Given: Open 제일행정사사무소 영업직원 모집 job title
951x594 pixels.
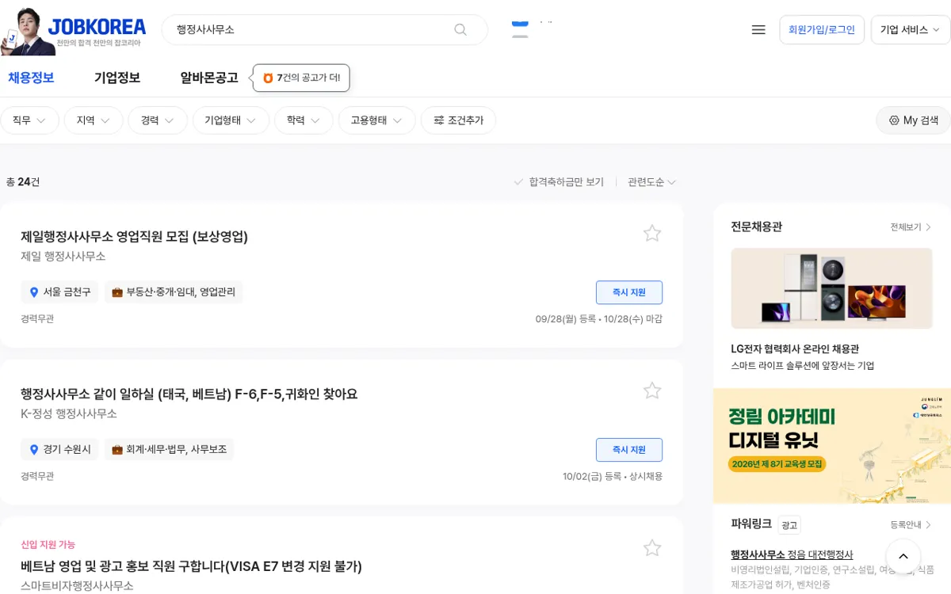Looking at the screenshot, I should [134, 237].
